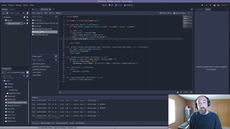Close the Bomb scene tab
The height and width of the screenshot is (129, 230).
(50, 9)
